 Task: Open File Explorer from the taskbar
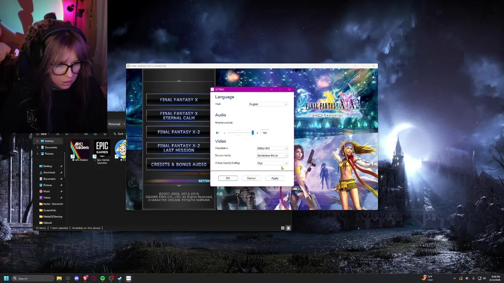click(59, 278)
